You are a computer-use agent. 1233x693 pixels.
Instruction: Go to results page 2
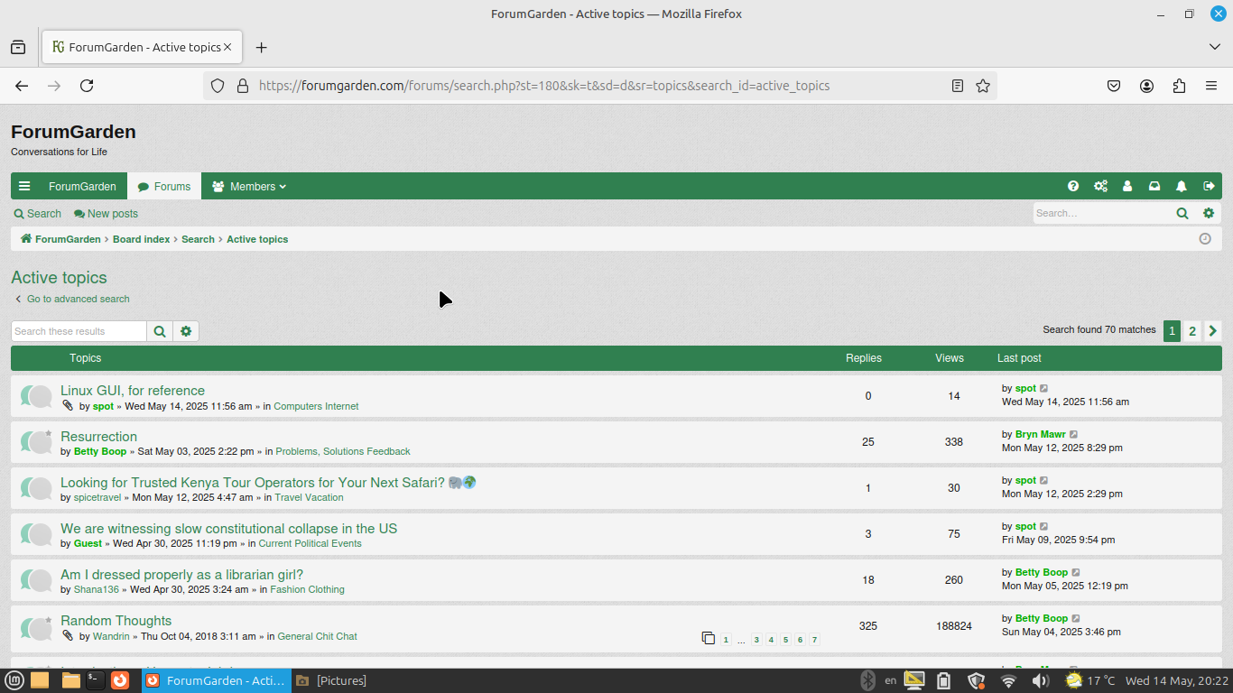click(x=1192, y=331)
